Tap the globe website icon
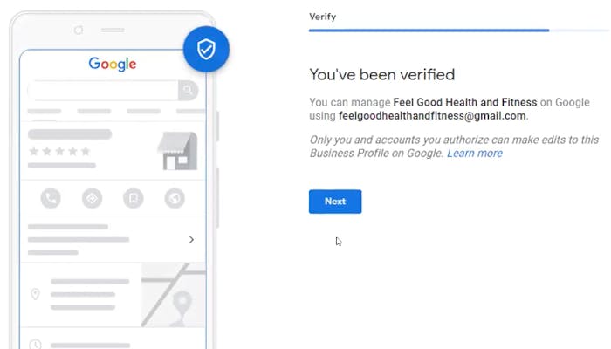This screenshot has height=349, width=611. [x=175, y=199]
